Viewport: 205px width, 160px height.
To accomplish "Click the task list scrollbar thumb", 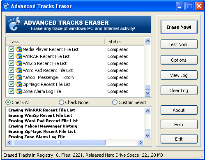I will tap(148, 87).
